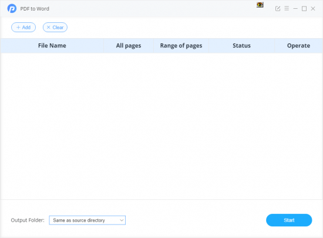Screen dimensions: 323x238
Task: Click the PDF to Word title text
Action: (x=35, y=9)
